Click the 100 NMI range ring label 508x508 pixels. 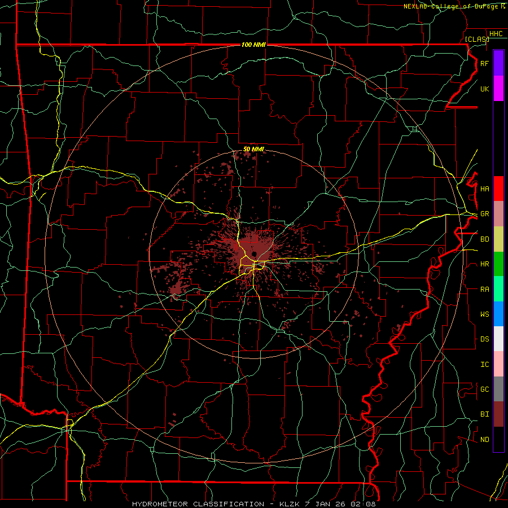pos(253,45)
